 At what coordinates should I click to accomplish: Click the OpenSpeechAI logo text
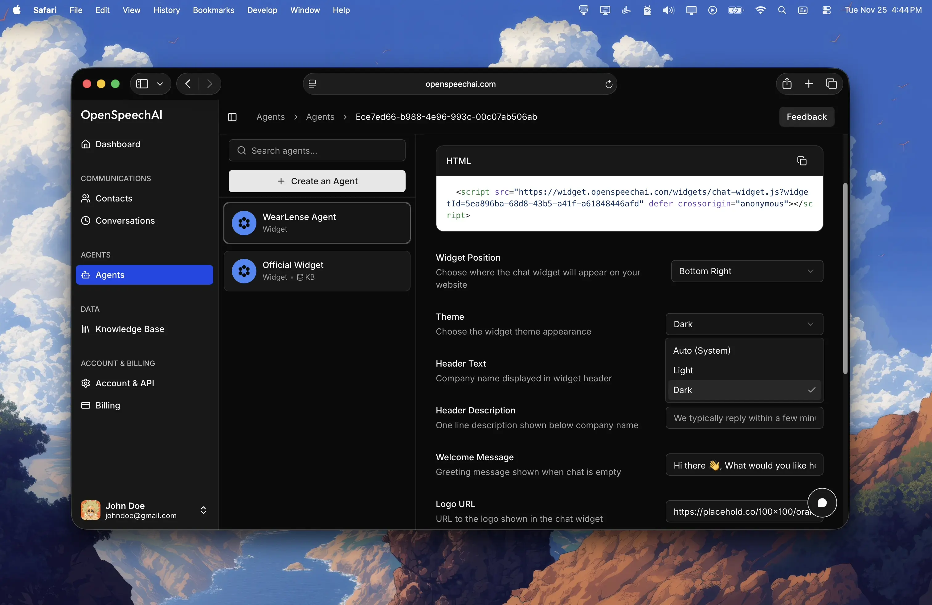(x=121, y=115)
